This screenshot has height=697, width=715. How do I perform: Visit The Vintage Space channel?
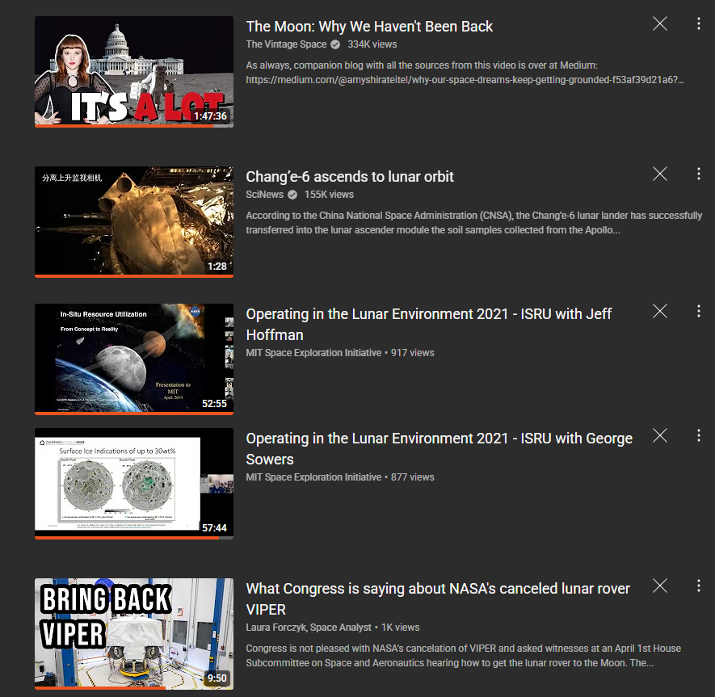(286, 44)
